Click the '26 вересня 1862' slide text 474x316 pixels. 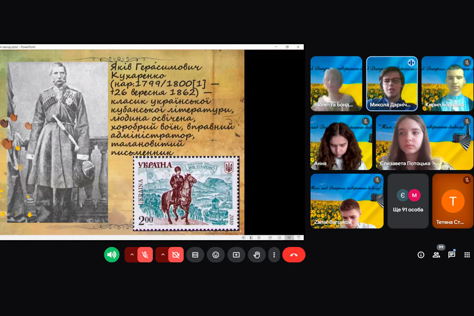coord(155,92)
